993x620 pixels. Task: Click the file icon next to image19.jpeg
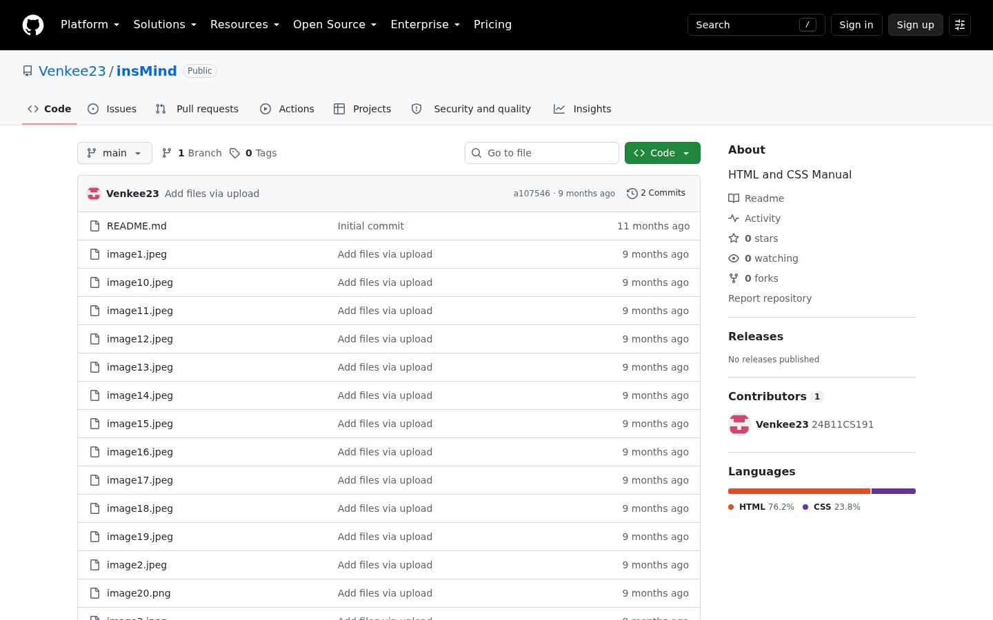(95, 537)
